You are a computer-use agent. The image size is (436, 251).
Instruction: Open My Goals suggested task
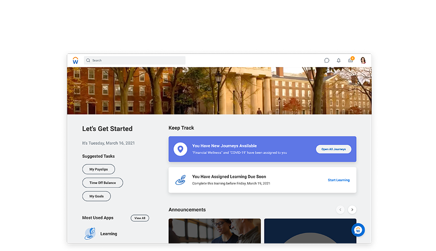tap(96, 196)
